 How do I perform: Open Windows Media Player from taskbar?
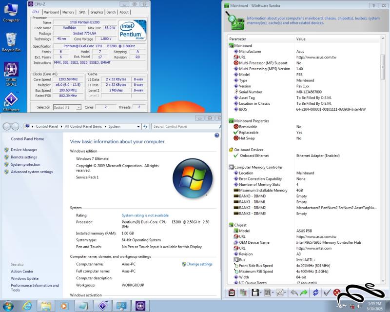coord(64,306)
